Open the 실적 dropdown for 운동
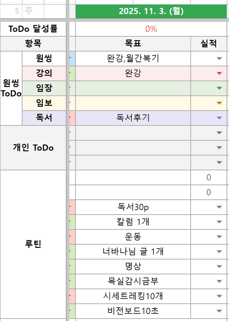The width and height of the screenshot is (229, 321). (219, 237)
